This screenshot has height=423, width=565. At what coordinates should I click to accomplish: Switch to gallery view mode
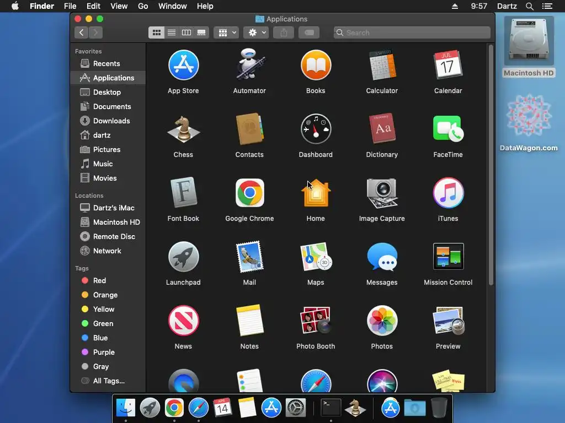(x=201, y=32)
